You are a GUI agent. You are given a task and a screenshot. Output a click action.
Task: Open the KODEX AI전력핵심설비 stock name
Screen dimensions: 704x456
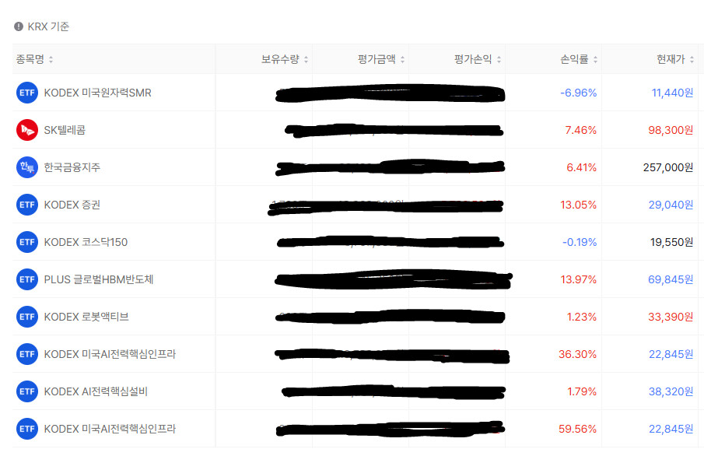click(x=96, y=391)
